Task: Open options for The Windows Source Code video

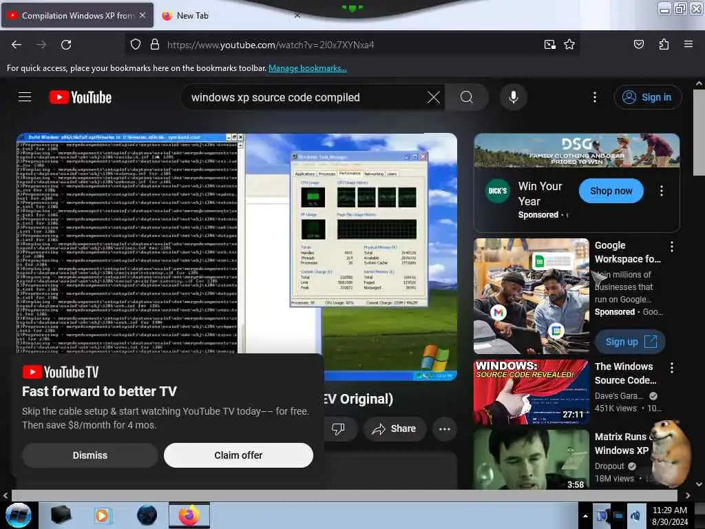Action: coord(671,368)
